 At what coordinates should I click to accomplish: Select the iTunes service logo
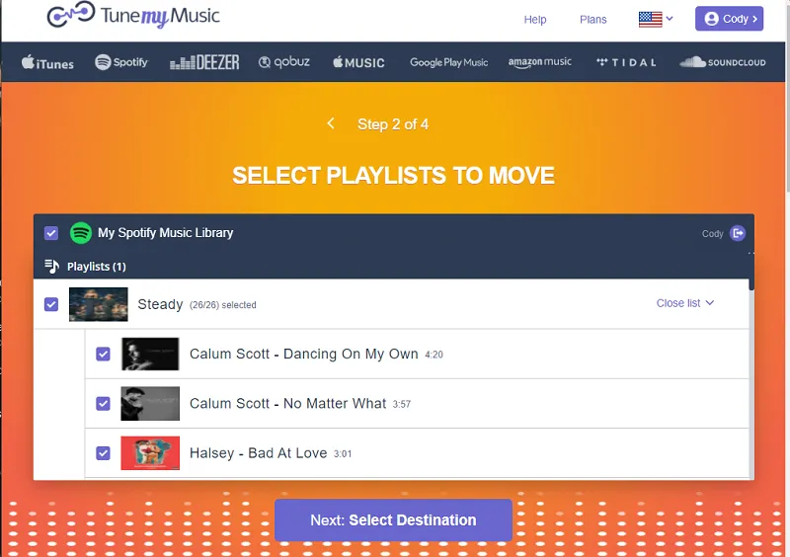(x=47, y=63)
